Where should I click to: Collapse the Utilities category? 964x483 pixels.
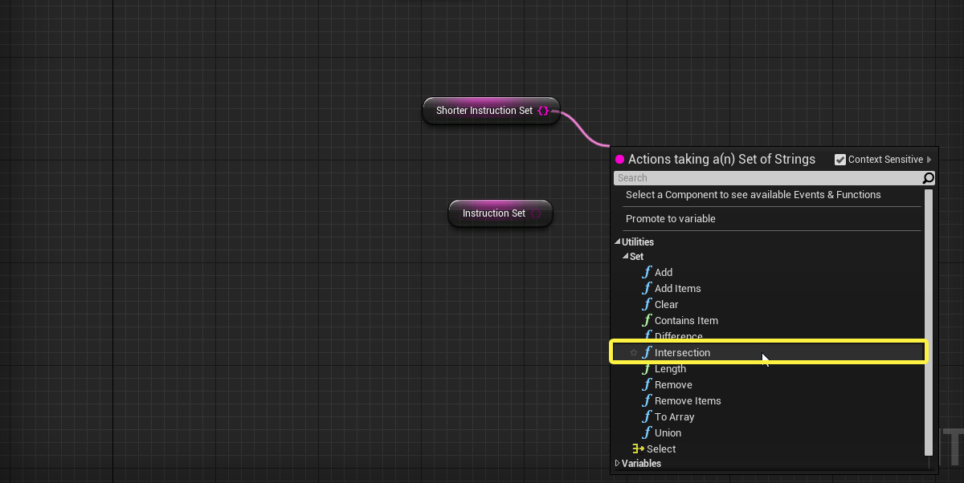point(618,242)
